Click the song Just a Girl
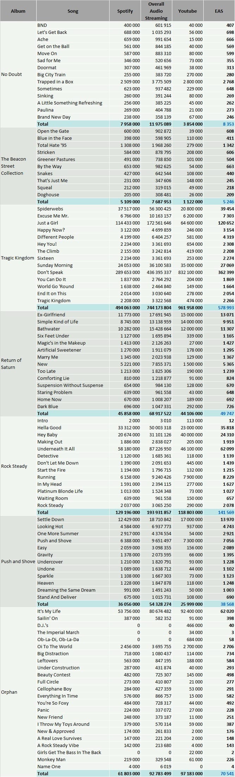Viewport: 235px width, 777px height. click(48, 223)
